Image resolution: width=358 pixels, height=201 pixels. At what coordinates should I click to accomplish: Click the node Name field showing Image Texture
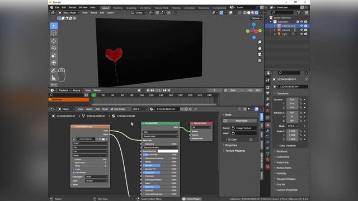coord(244,128)
